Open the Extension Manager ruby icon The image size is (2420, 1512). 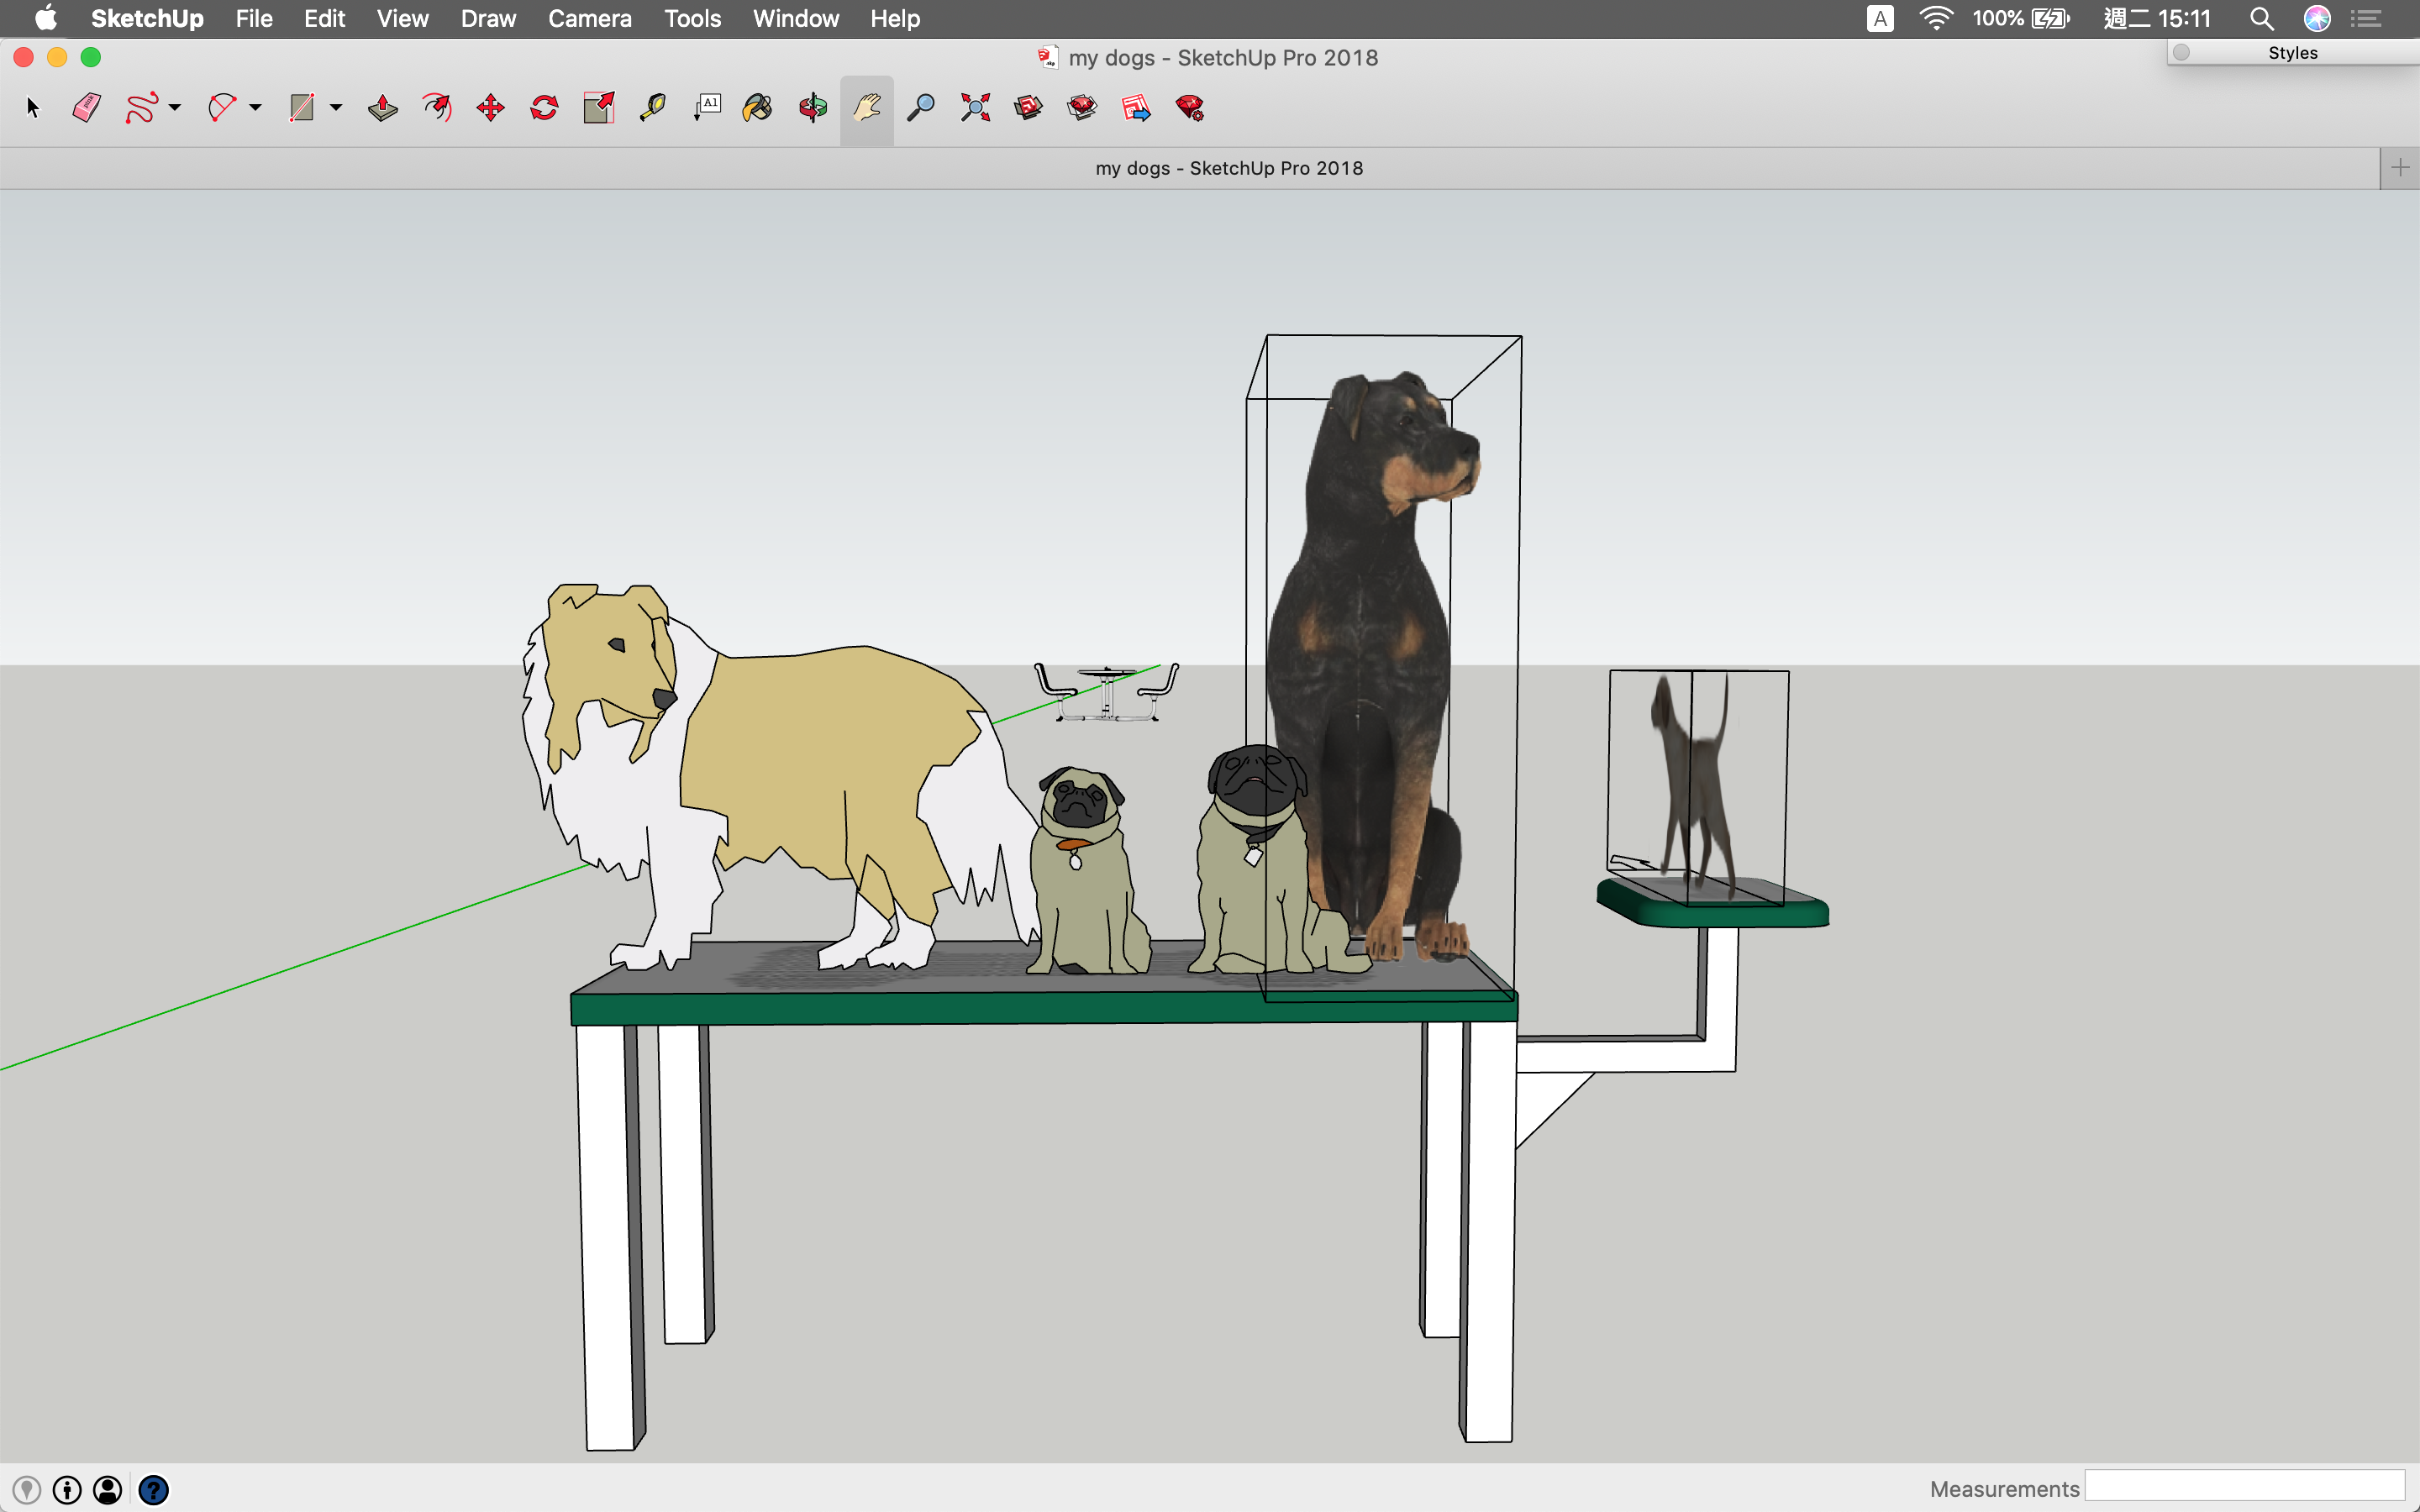point(1190,107)
